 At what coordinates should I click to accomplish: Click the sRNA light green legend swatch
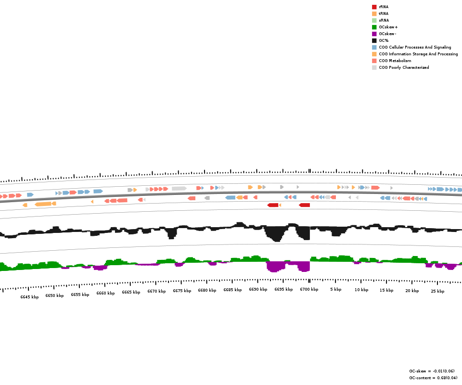(x=374, y=20)
